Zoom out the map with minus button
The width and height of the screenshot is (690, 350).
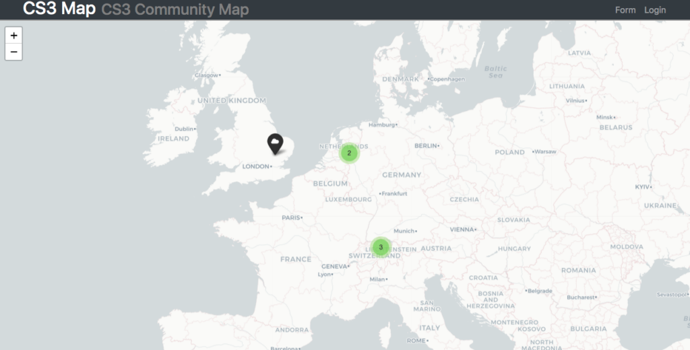pos(13,52)
